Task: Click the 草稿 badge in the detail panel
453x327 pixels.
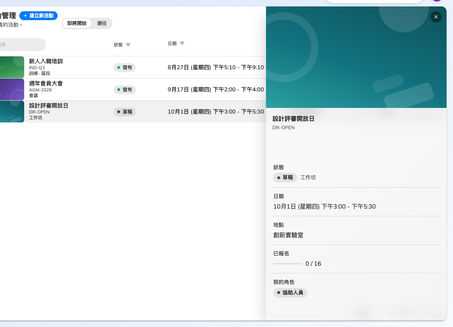Action: (285, 178)
